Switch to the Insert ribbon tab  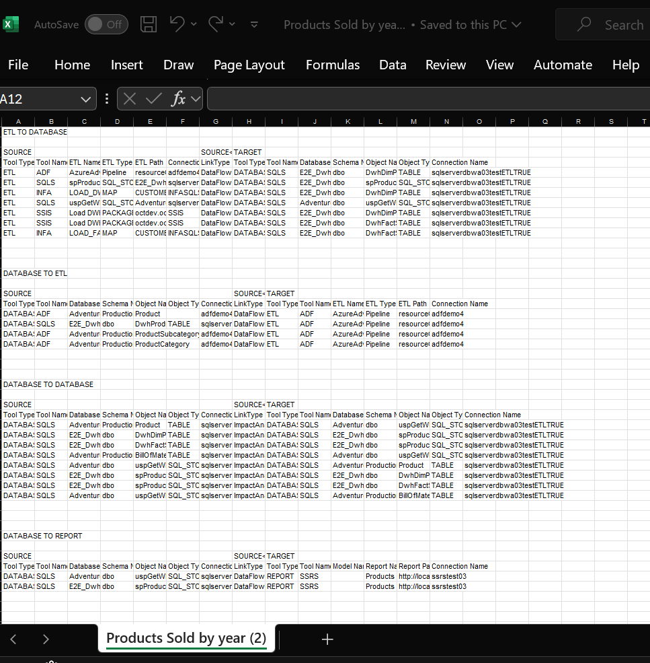click(x=126, y=65)
